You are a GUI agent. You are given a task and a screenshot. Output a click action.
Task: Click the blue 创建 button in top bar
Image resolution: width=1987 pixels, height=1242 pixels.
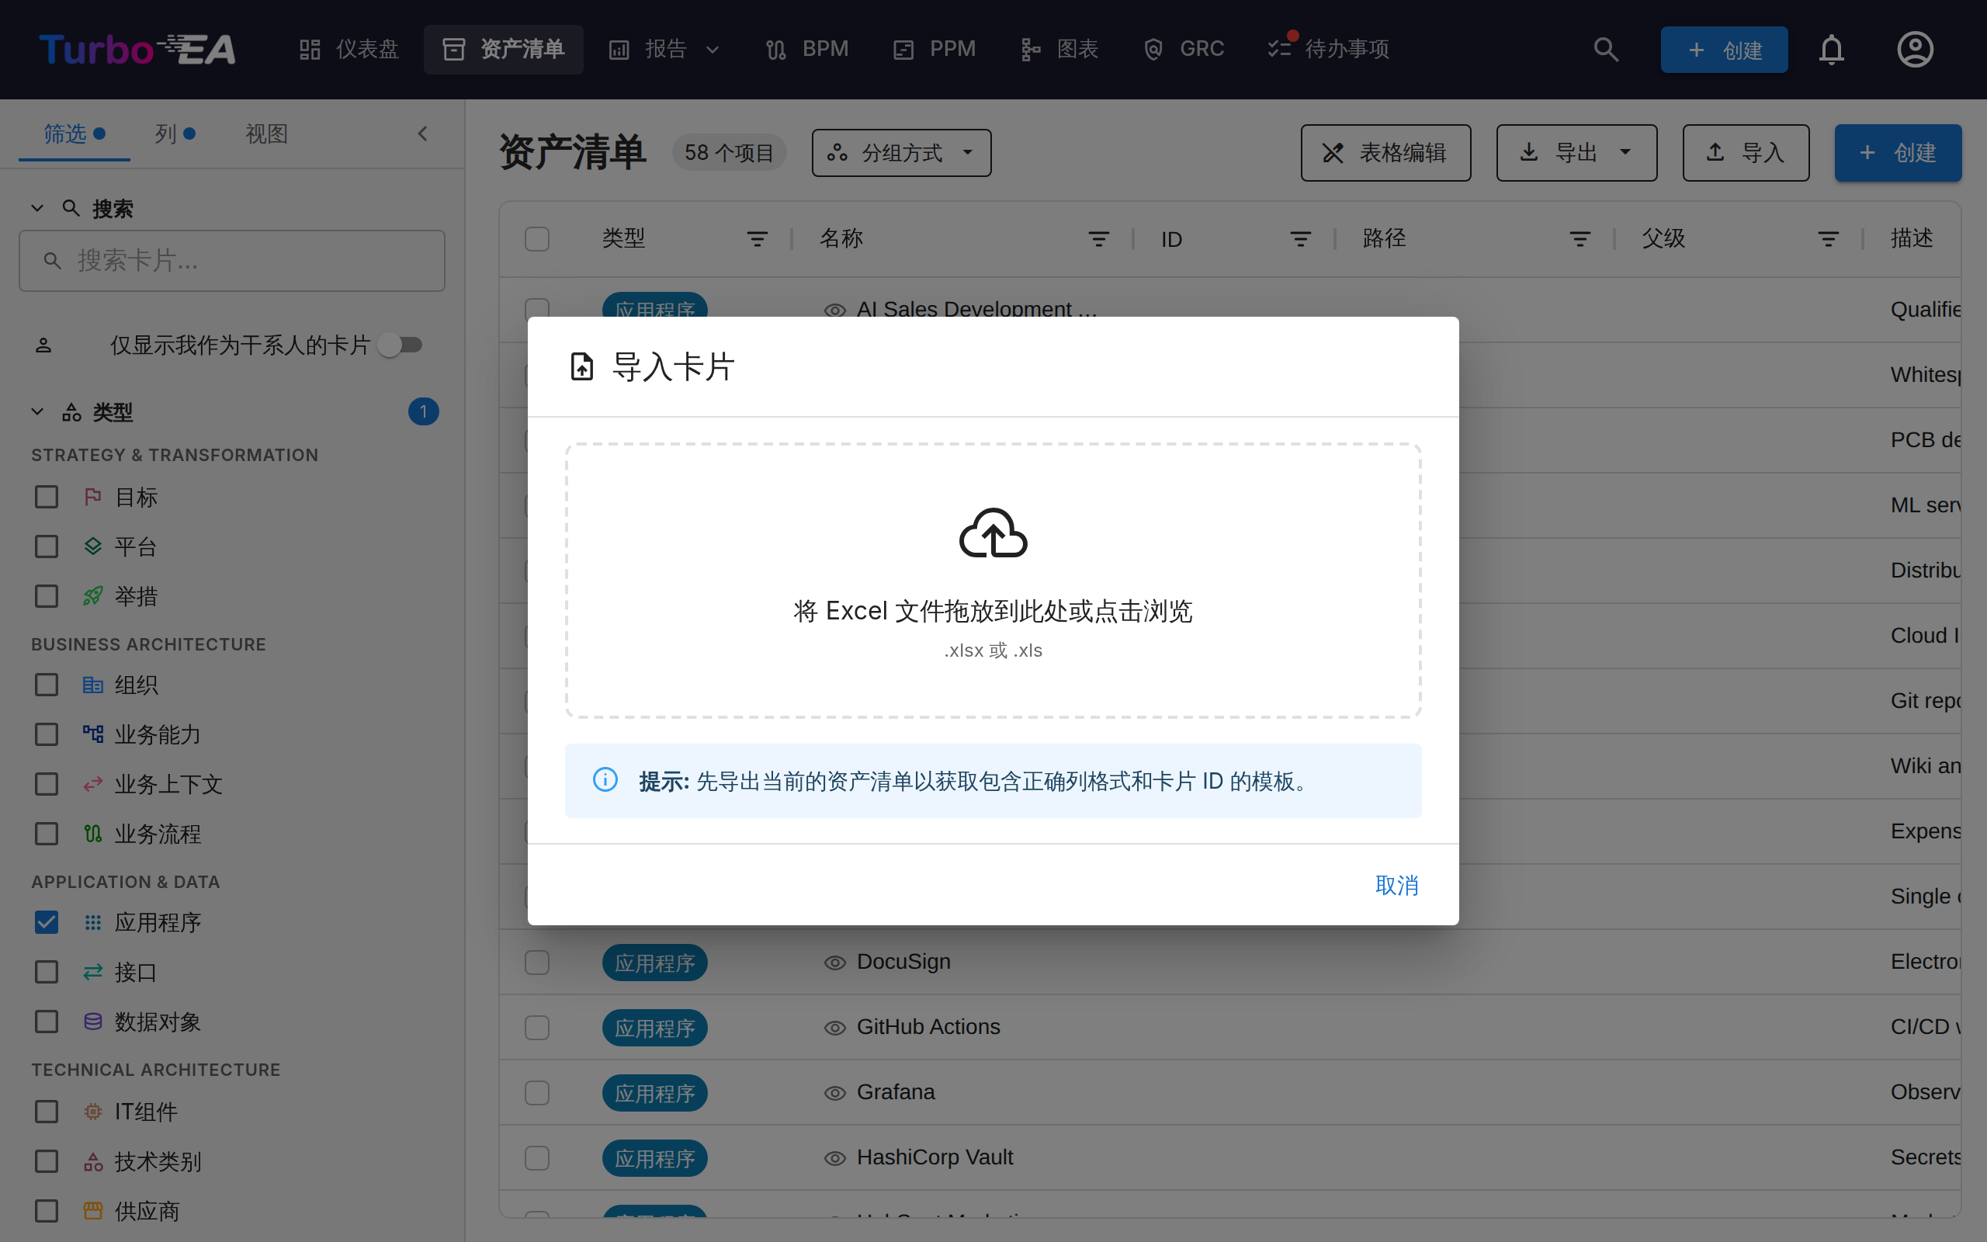coord(1723,49)
